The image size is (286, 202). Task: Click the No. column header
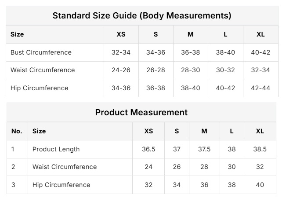coord(17,131)
